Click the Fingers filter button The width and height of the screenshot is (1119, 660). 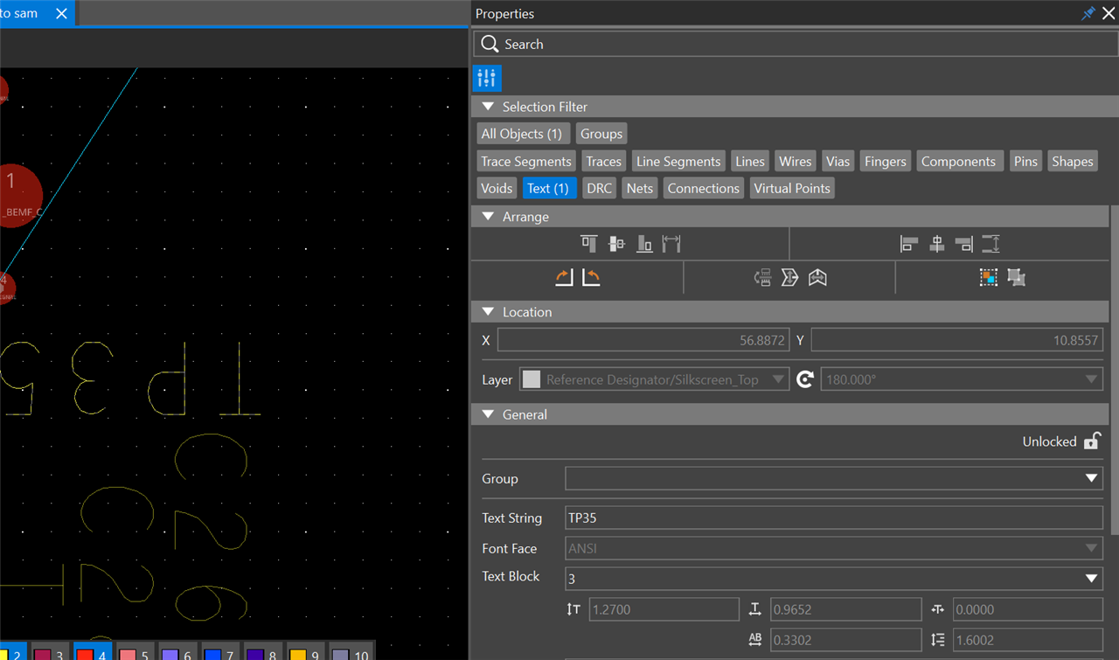coord(886,161)
